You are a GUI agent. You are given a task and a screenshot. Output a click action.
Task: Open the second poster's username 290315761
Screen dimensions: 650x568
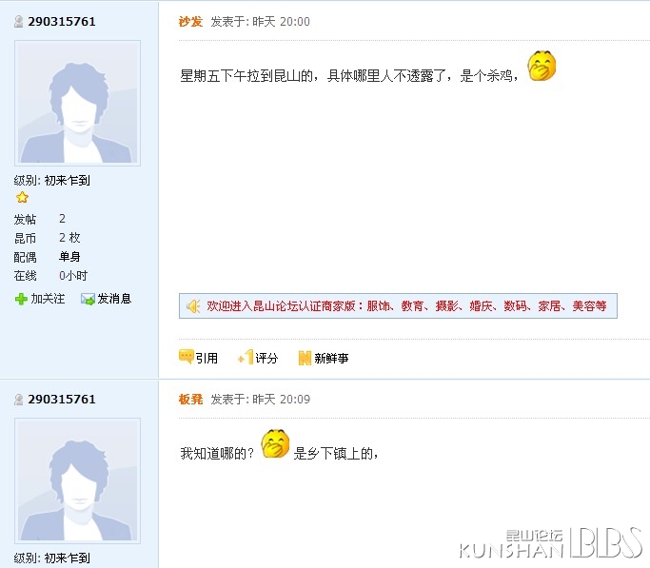tap(62, 400)
